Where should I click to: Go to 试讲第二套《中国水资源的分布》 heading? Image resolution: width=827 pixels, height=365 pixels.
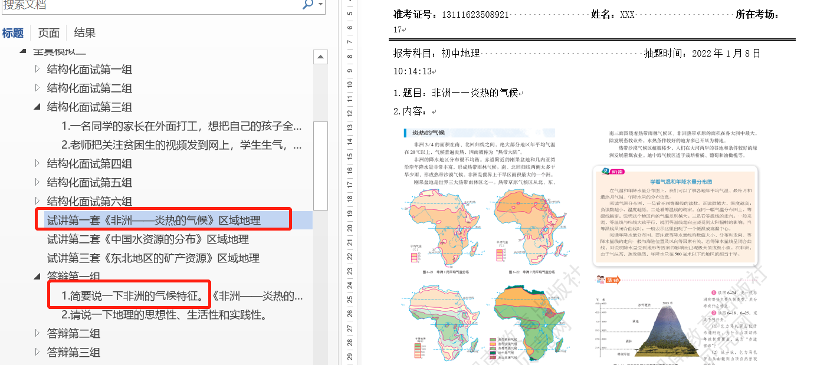147,239
